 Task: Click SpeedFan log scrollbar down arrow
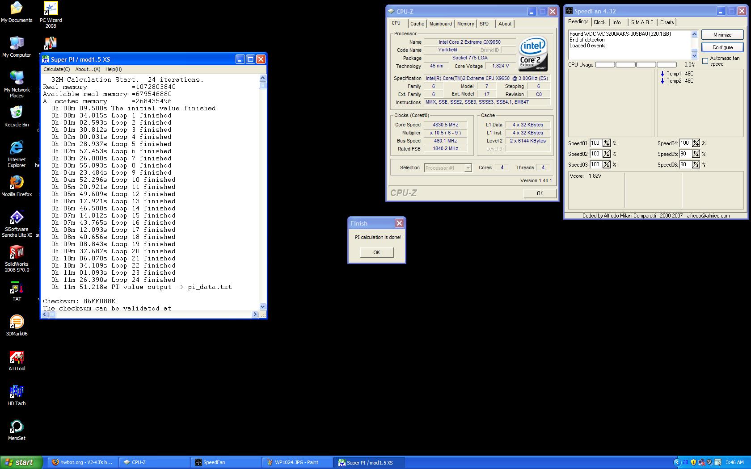(x=694, y=56)
